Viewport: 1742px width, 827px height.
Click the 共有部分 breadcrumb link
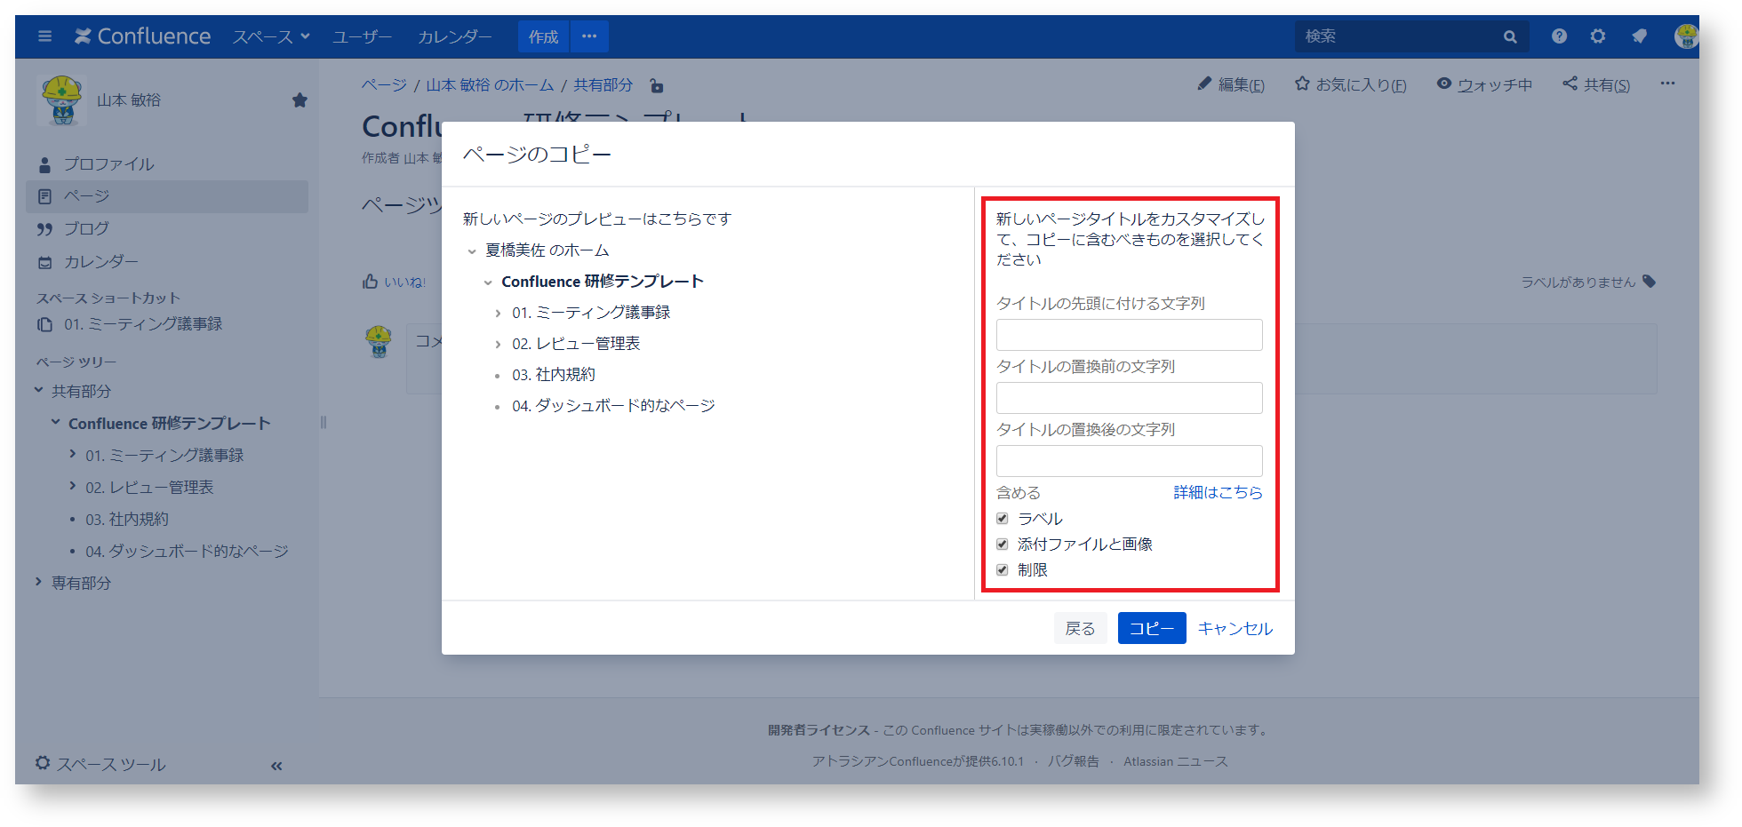coord(603,85)
